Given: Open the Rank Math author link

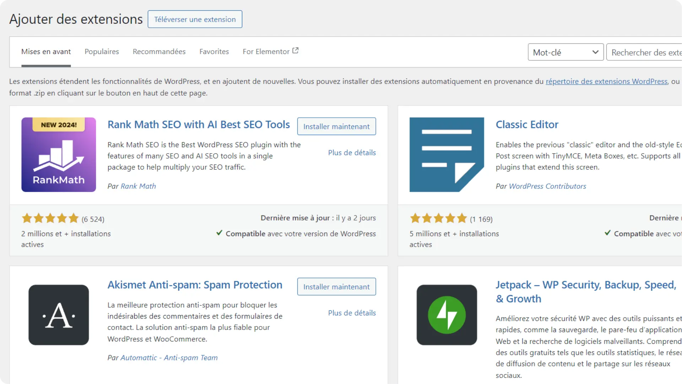Looking at the screenshot, I should [x=138, y=186].
